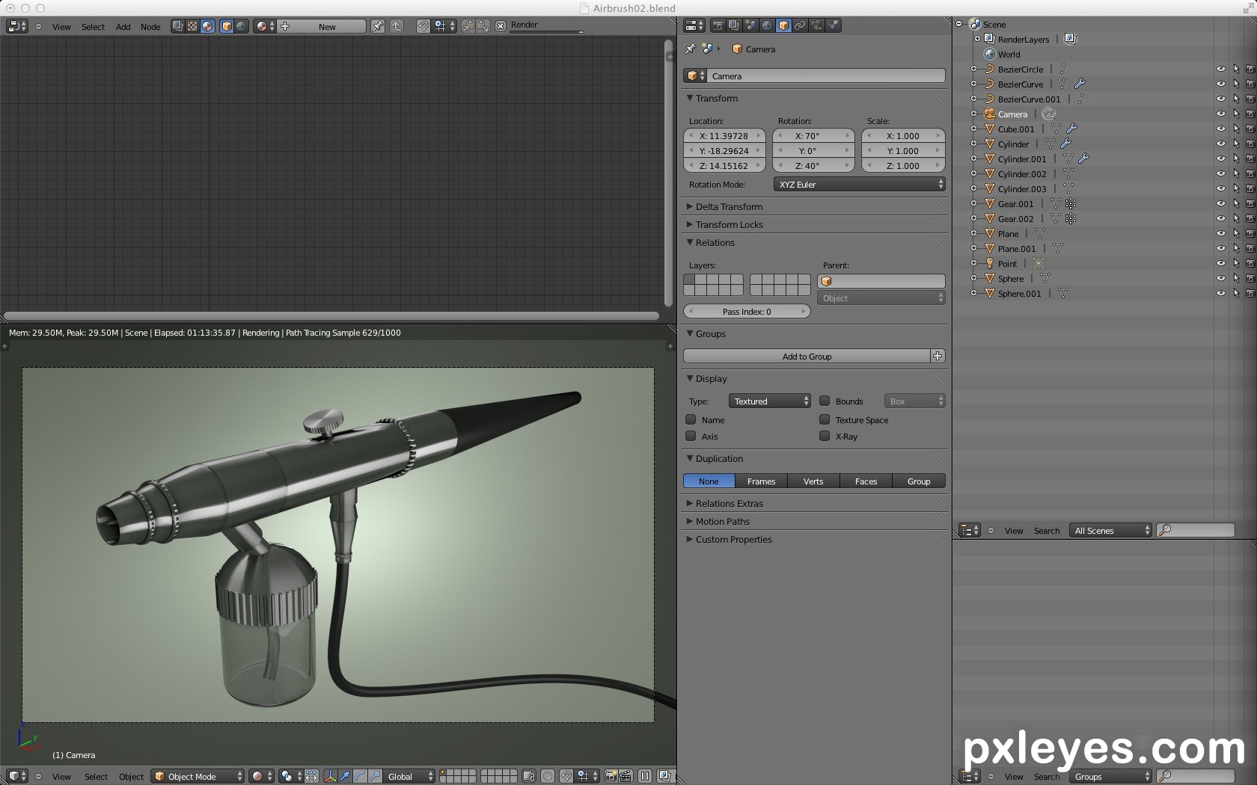
Task: Click the pin node tree icon
Action: click(x=378, y=26)
